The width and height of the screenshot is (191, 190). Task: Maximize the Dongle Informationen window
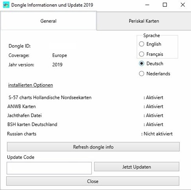click(165, 5)
